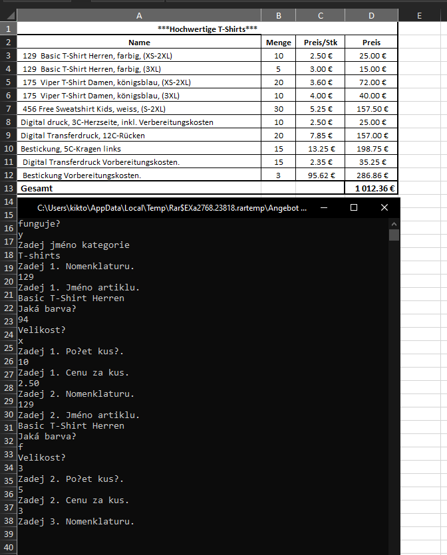Click price cell '157.50 €'

(371, 108)
